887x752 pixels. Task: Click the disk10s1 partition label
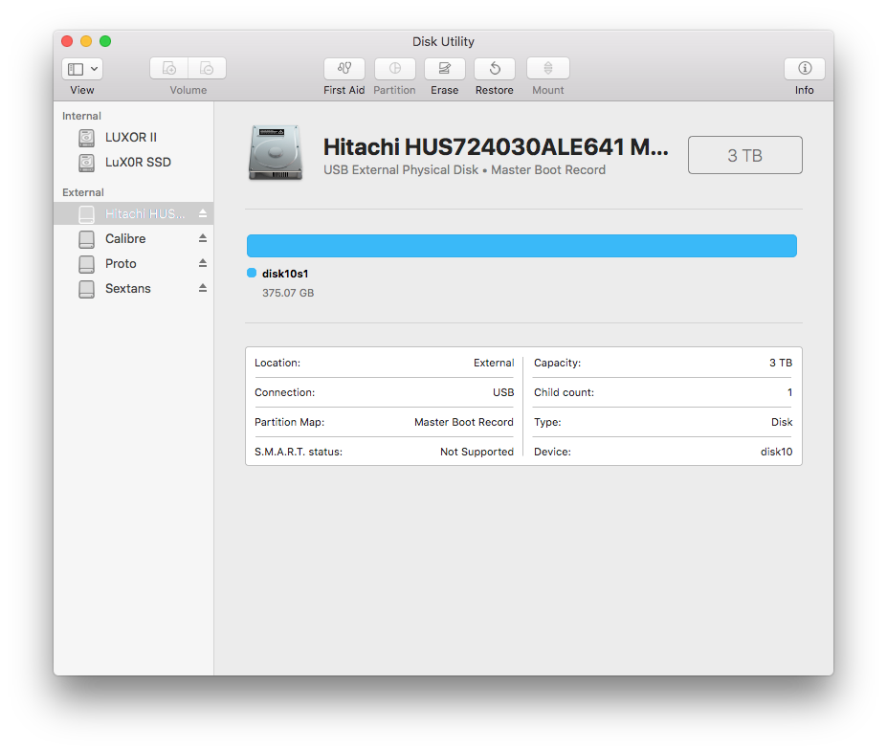point(285,274)
